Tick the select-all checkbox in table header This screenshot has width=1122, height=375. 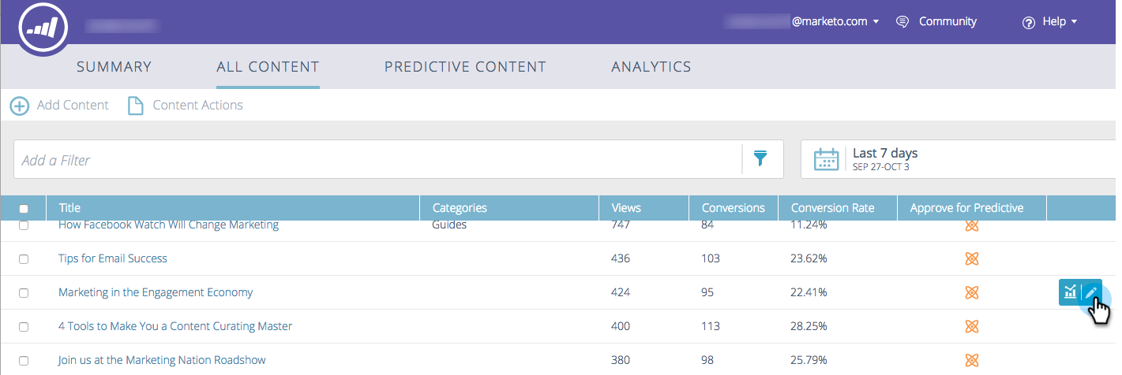(x=24, y=209)
